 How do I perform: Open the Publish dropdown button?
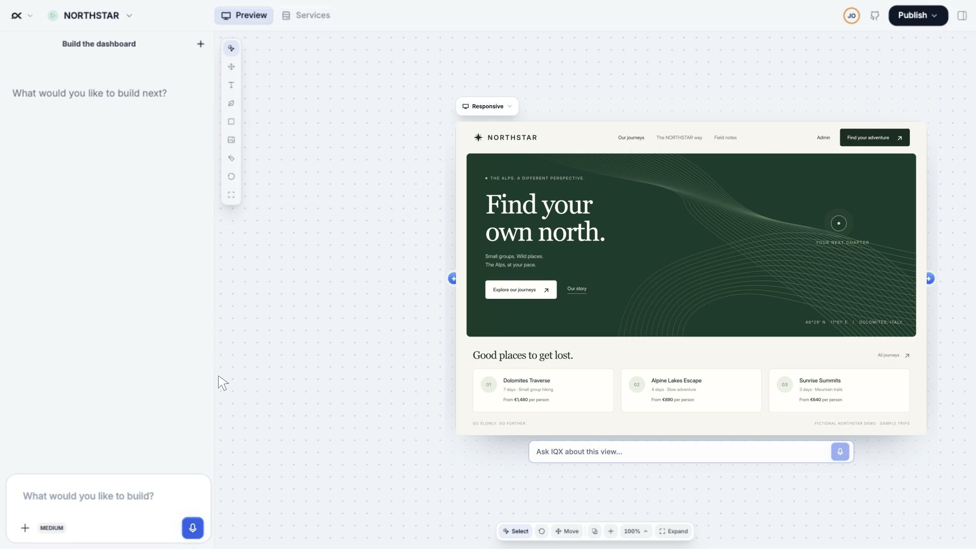(x=918, y=16)
